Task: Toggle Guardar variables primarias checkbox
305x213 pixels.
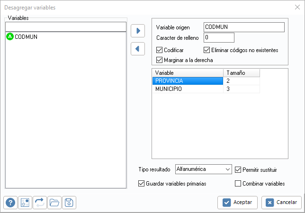Action: click(x=141, y=183)
